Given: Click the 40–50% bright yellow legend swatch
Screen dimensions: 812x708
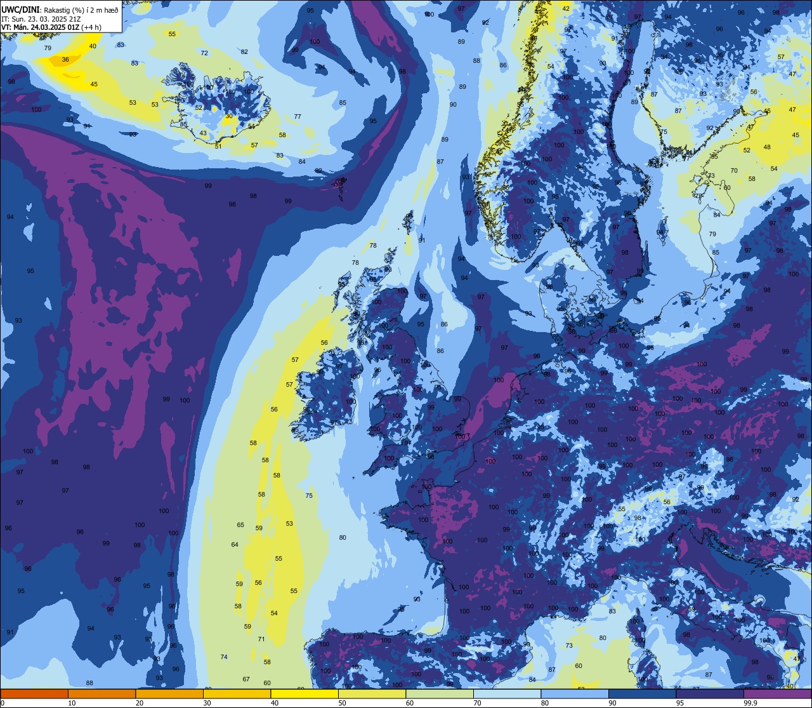Looking at the screenshot, I should click(x=304, y=693).
